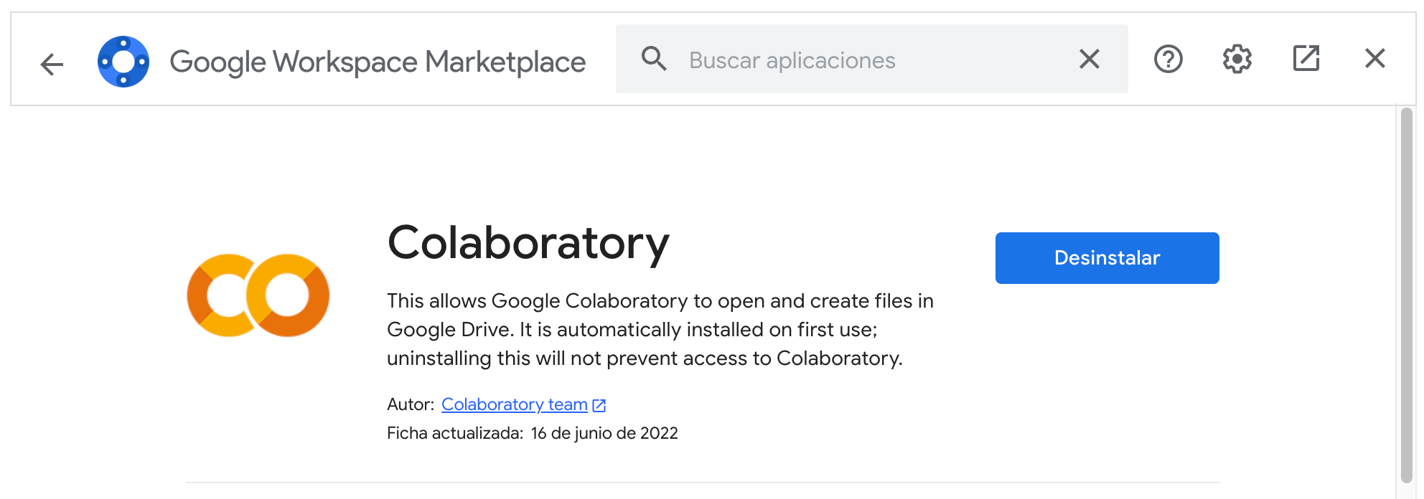Click the vertical scrollbar thumb

(1407, 295)
